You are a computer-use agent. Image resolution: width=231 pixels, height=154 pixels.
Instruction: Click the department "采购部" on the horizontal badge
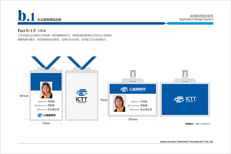click(x=144, y=106)
